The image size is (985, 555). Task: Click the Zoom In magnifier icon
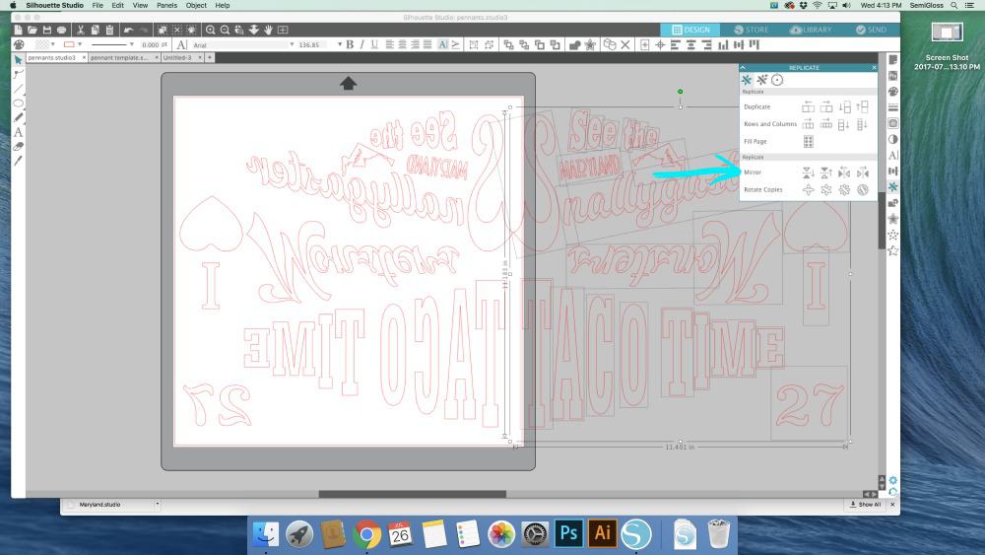[211, 30]
